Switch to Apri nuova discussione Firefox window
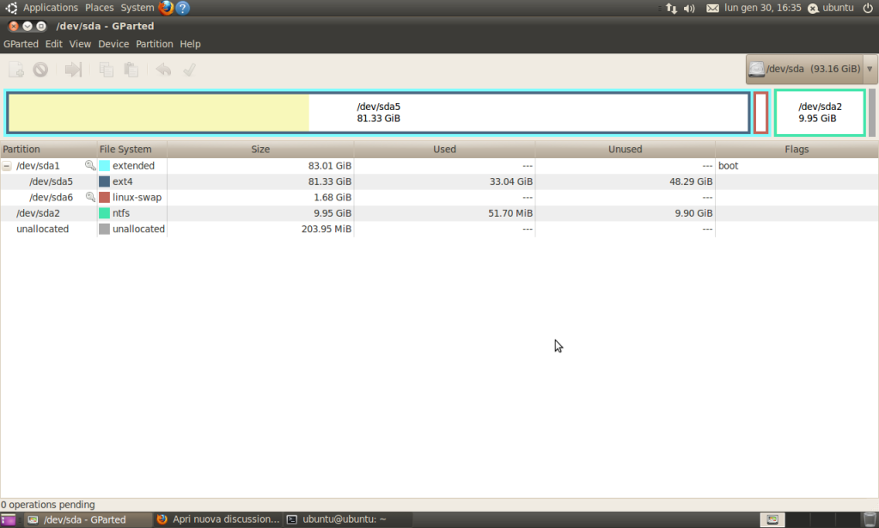Screen dimensions: 879x528 218,519
